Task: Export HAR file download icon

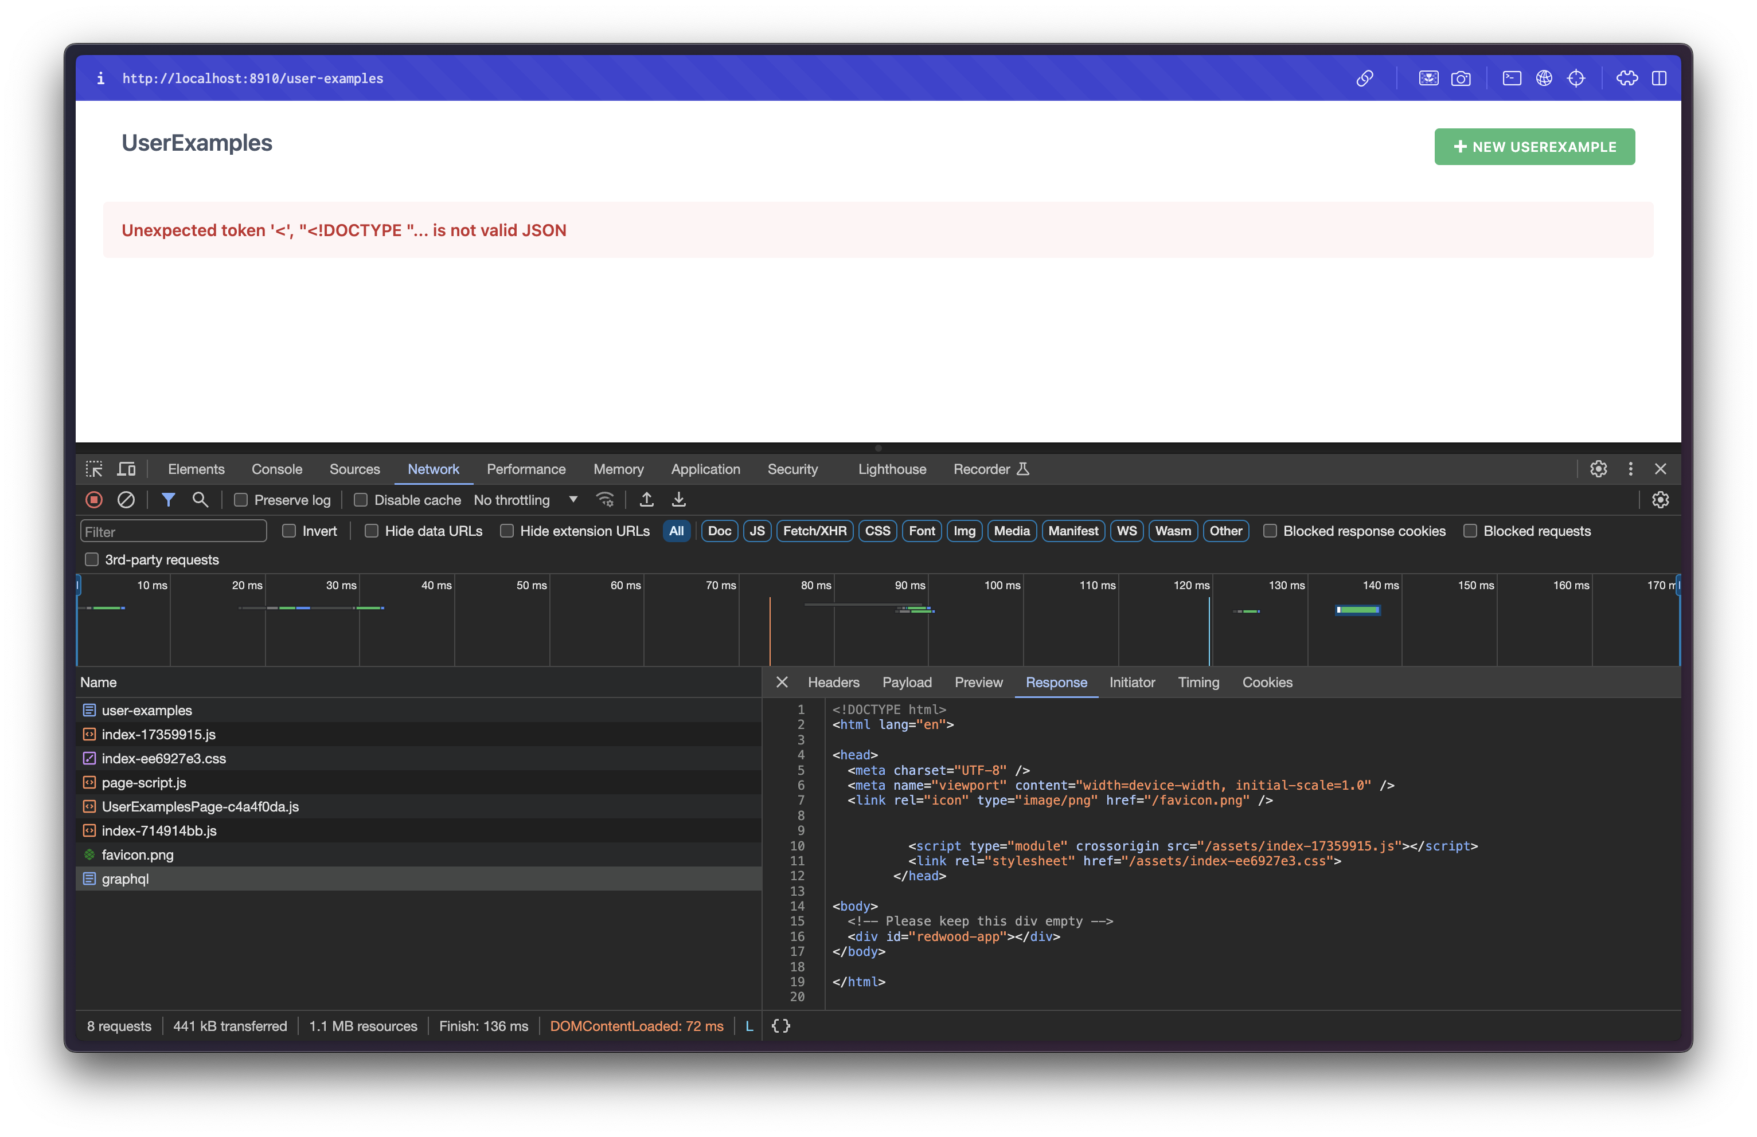Action: click(x=678, y=500)
